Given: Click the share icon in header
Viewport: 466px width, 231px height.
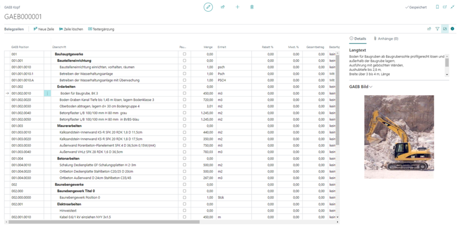Looking at the screenshot, I should pos(223,7).
